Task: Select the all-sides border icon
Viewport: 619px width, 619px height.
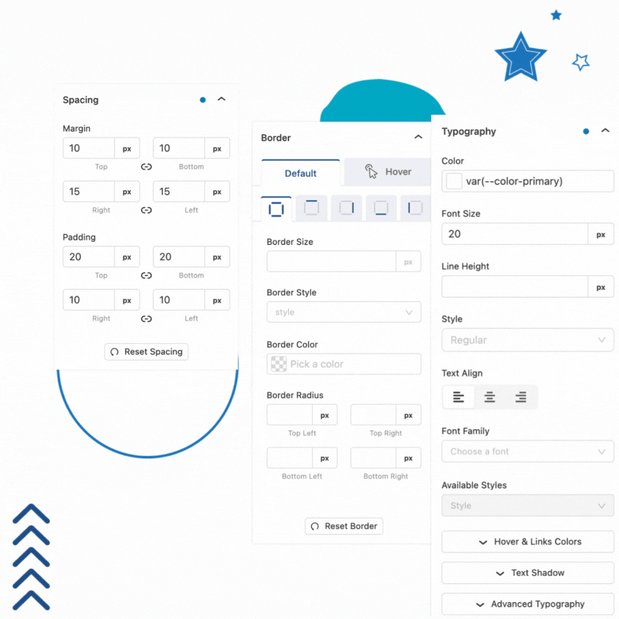Action: [x=276, y=209]
